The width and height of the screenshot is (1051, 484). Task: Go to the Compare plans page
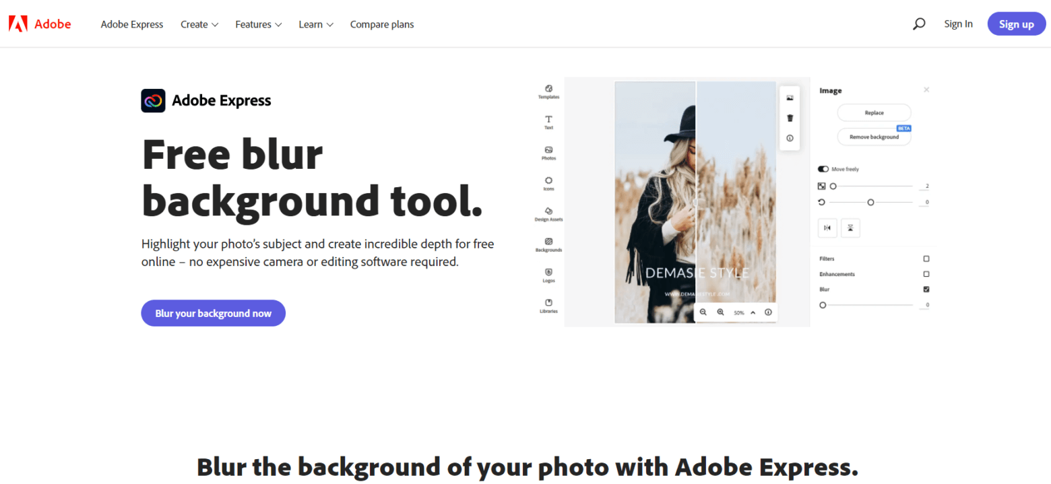pos(381,24)
